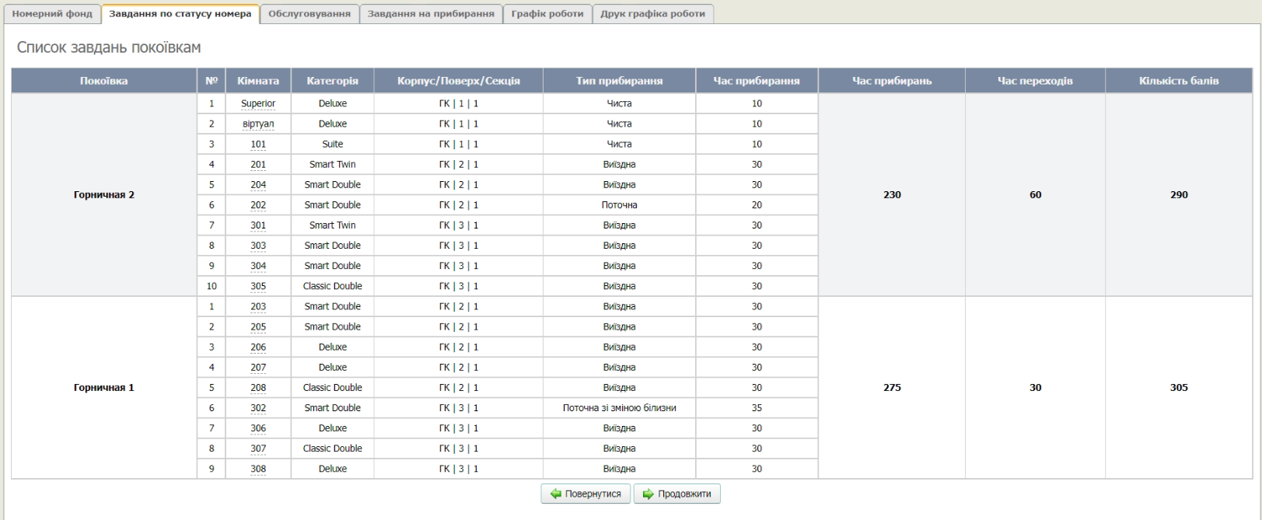Click the green forward arrow icon on Продовжити
Image resolution: width=1262 pixels, height=520 pixels.
pos(648,494)
